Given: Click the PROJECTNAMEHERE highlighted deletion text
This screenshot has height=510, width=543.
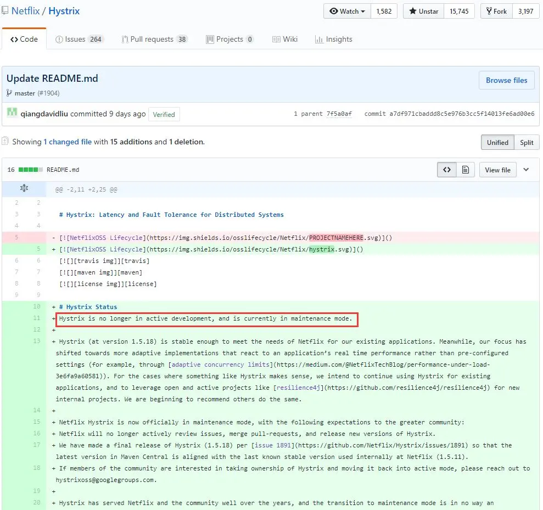Looking at the screenshot, I should 336,238.
